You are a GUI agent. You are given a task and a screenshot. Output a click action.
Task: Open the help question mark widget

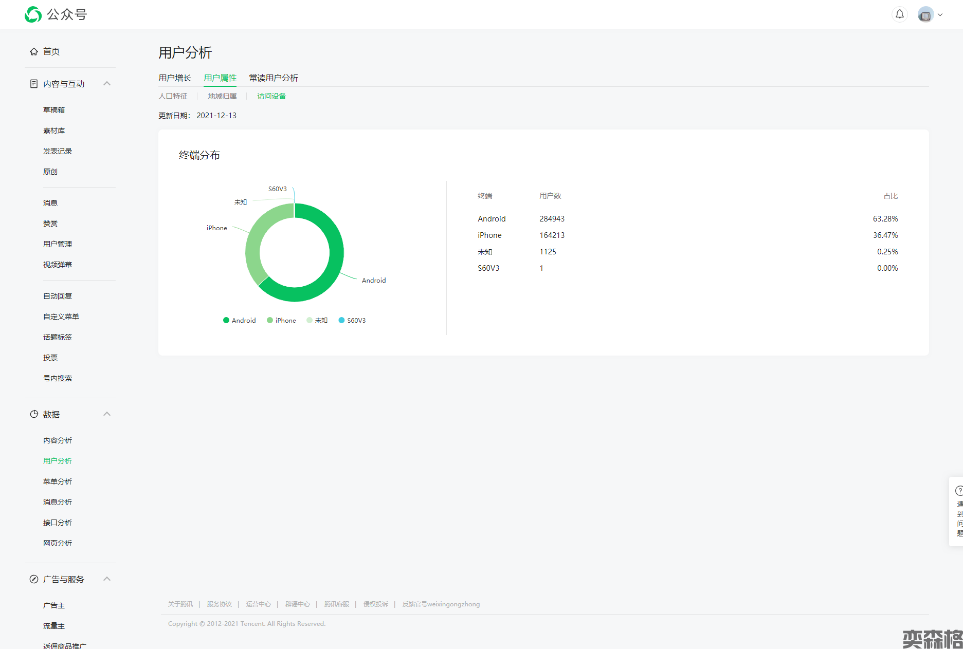(x=958, y=491)
